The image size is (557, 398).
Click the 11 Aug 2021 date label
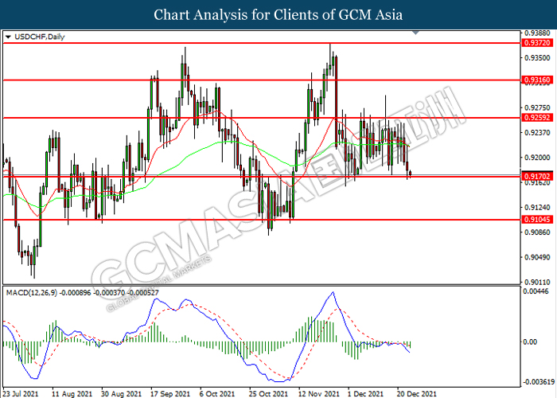(x=72, y=394)
